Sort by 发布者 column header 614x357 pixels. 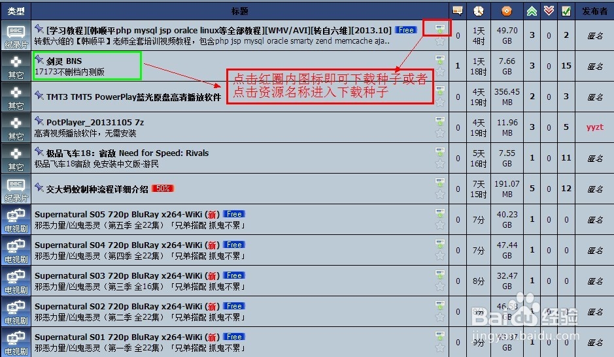(x=594, y=11)
